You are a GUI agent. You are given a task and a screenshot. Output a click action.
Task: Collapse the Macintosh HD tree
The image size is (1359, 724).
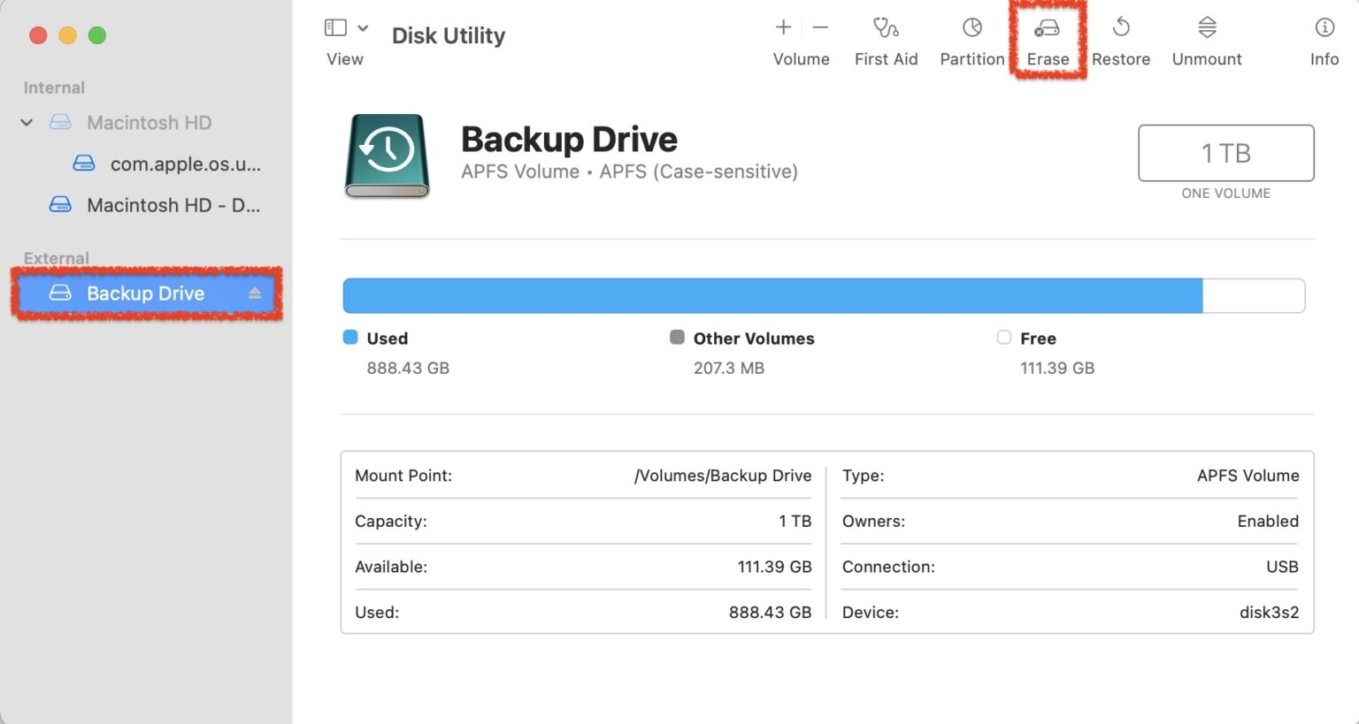coord(26,122)
